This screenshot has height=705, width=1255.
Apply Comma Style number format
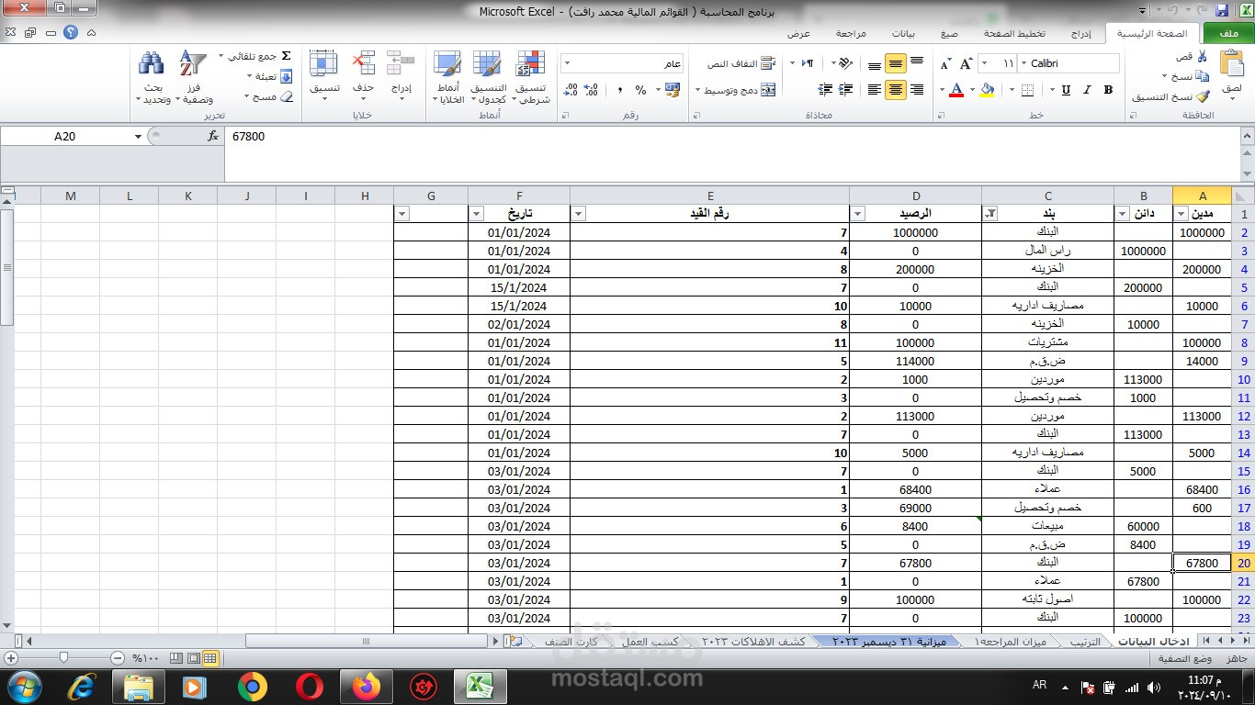(620, 90)
